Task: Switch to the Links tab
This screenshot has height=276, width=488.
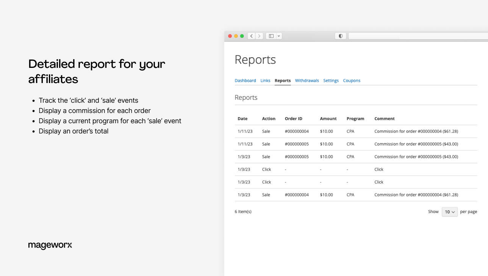Action: pos(265,80)
